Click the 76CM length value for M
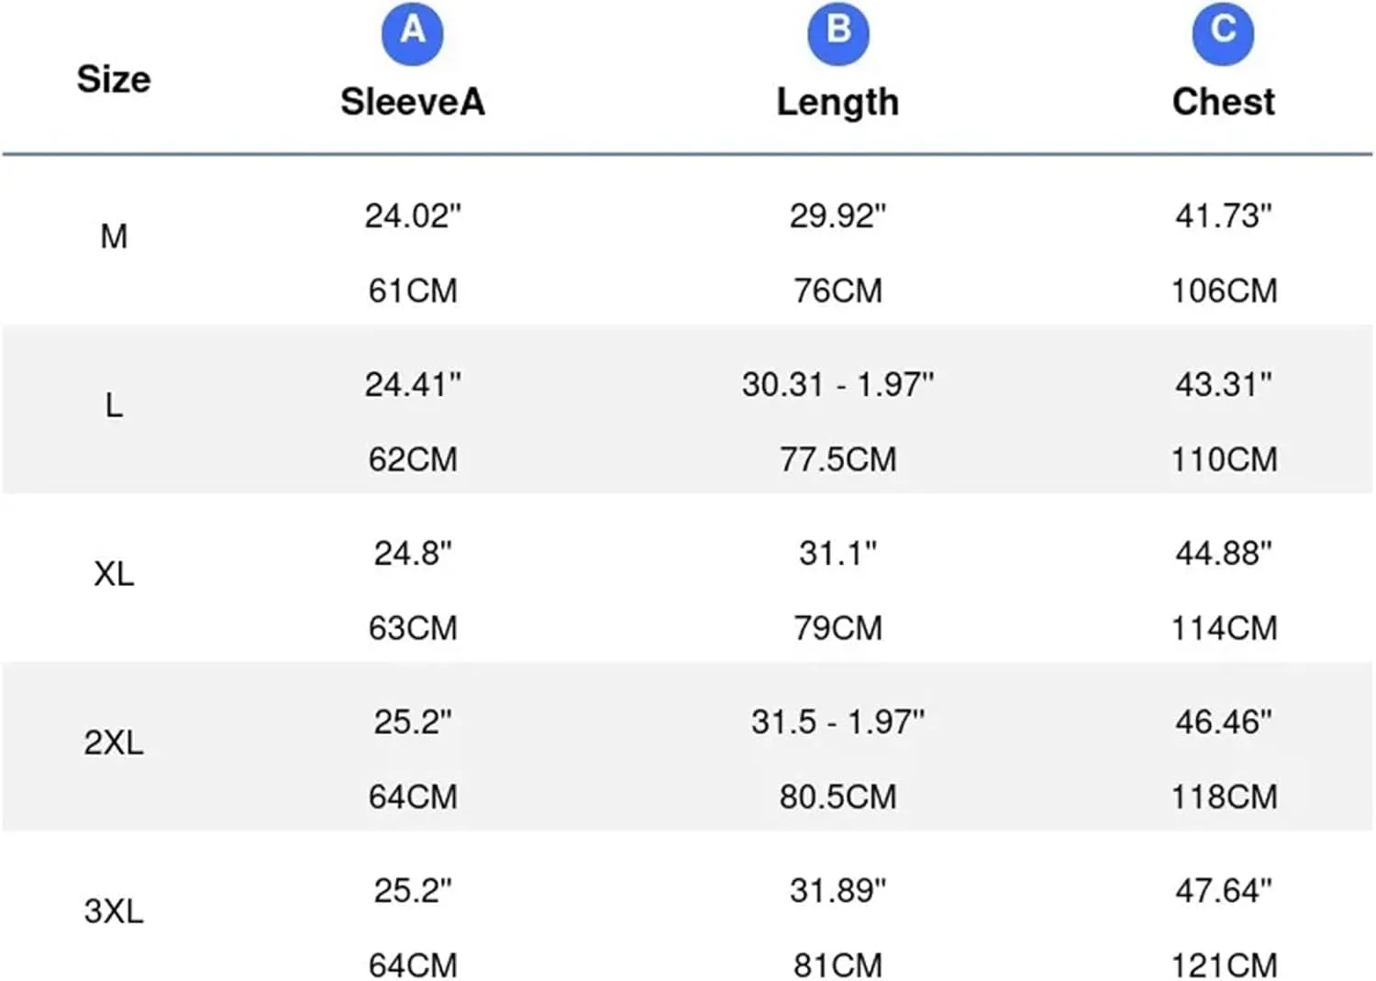 pyautogui.click(x=838, y=292)
